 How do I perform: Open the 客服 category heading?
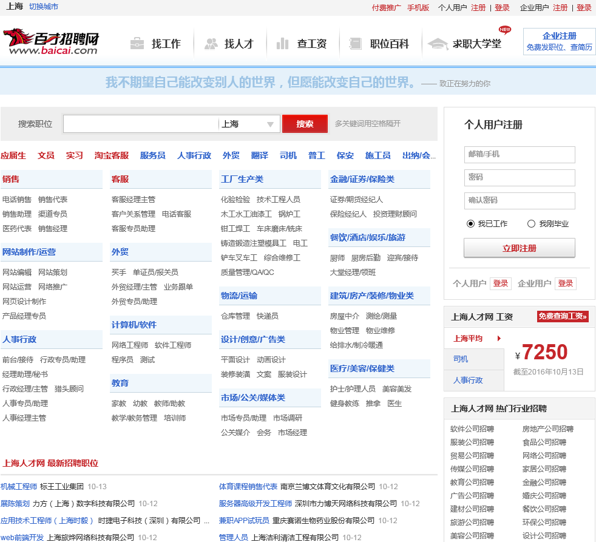(x=120, y=179)
